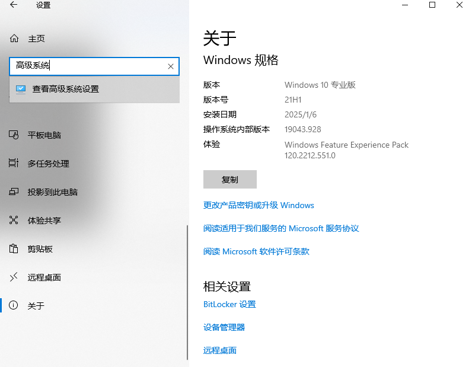This screenshot has width=472, height=367.
Task: Open the Microsoft 服务协议 link
Action: pyautogui.click(x=281, y=228)
